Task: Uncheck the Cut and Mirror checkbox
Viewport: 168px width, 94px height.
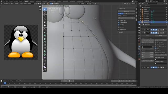Action: pos(119,23)
